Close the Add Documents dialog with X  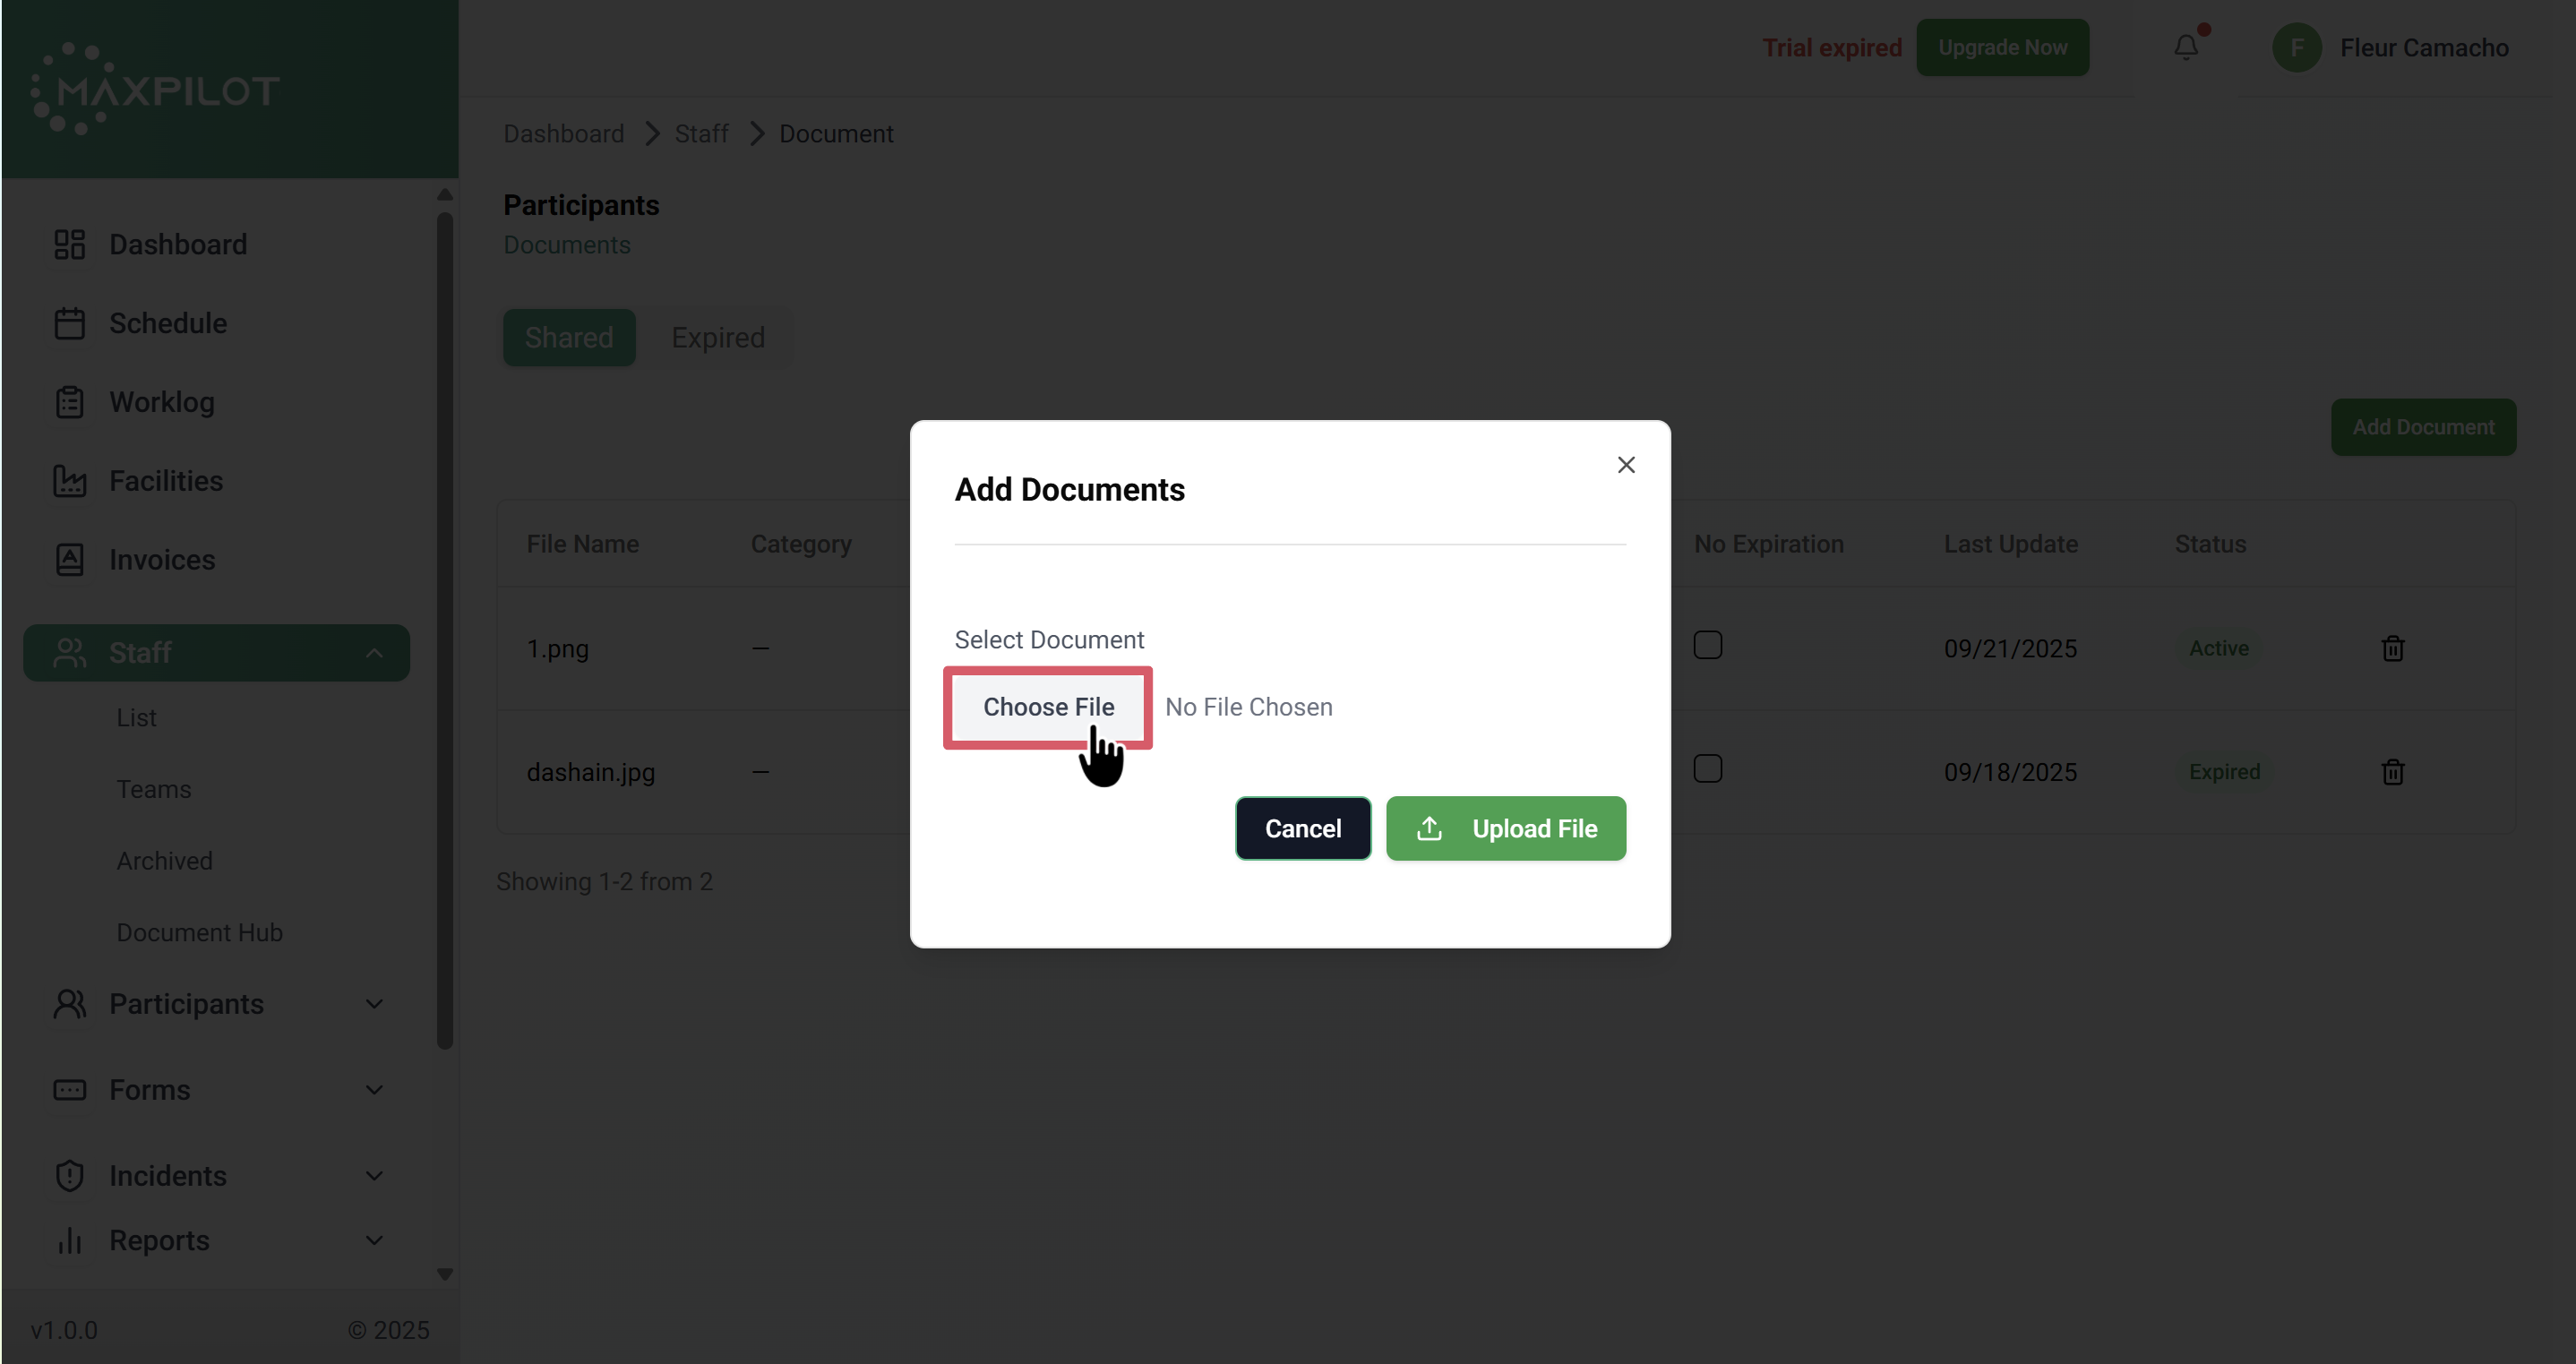1626,465
